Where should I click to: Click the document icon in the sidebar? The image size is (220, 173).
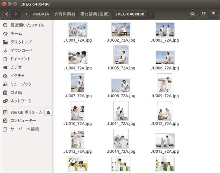[x=5, y=59]
